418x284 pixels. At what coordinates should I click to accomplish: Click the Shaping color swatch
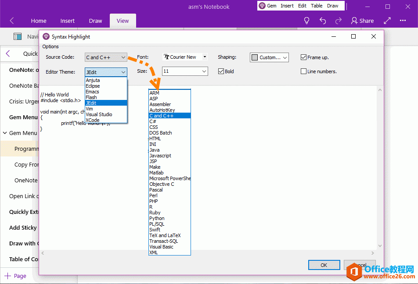point(255,57)
